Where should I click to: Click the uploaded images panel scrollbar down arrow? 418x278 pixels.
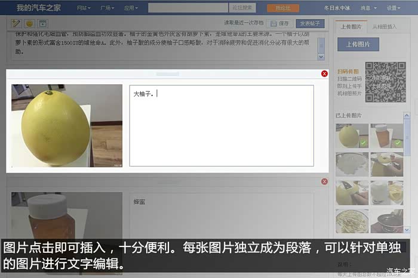pyautogui.click(x=407, y=230)
